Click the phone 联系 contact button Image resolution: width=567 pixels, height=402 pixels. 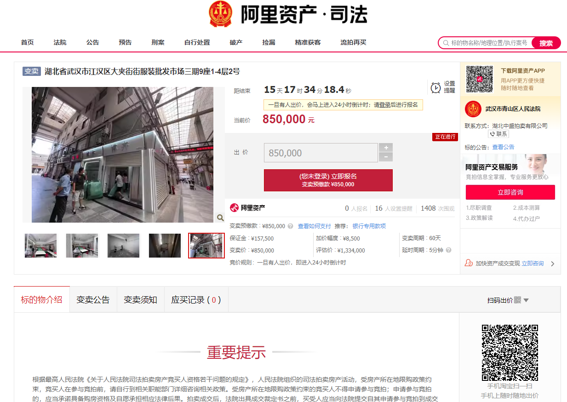[498, 134]
